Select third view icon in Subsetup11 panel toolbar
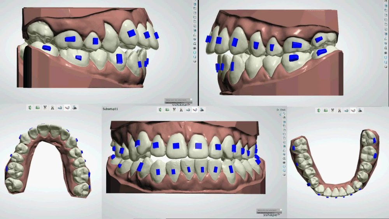 (174, 110)
